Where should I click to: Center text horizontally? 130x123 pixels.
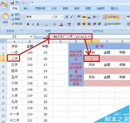[x=84, y=24]
